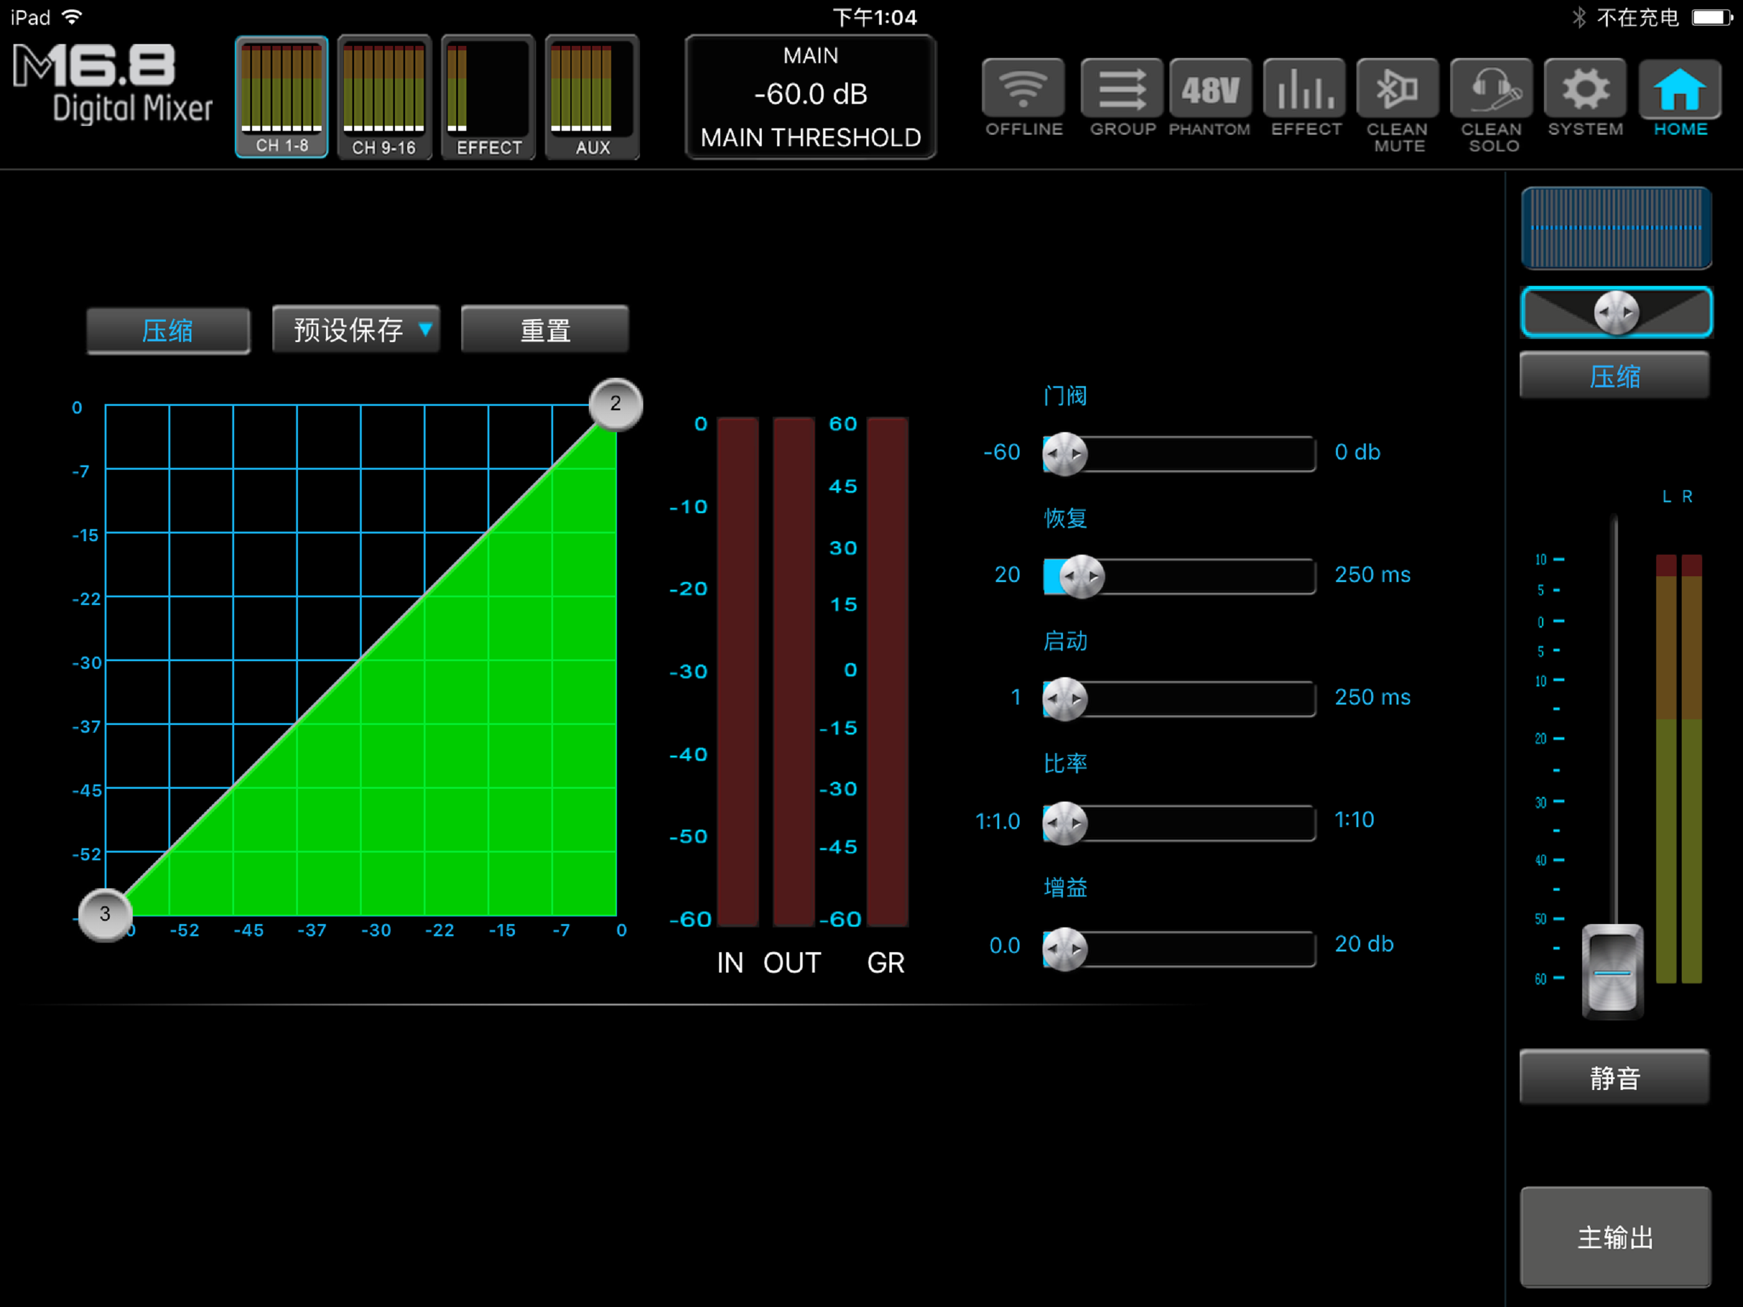Click the Bluetooth status icon
The image size is (1743, 1307).
coord(1578,17)
